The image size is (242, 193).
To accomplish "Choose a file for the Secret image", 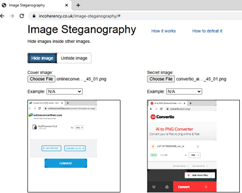I will point(161,79).
